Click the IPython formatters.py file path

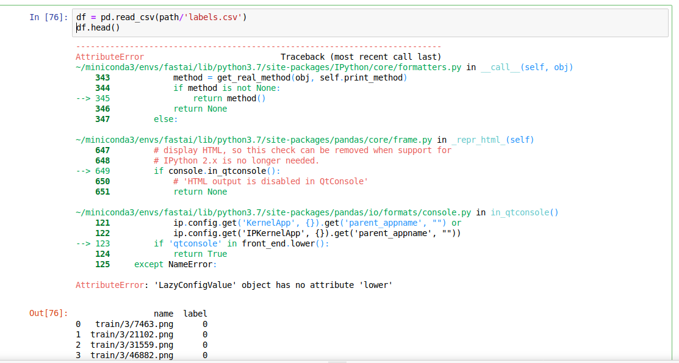268,67
